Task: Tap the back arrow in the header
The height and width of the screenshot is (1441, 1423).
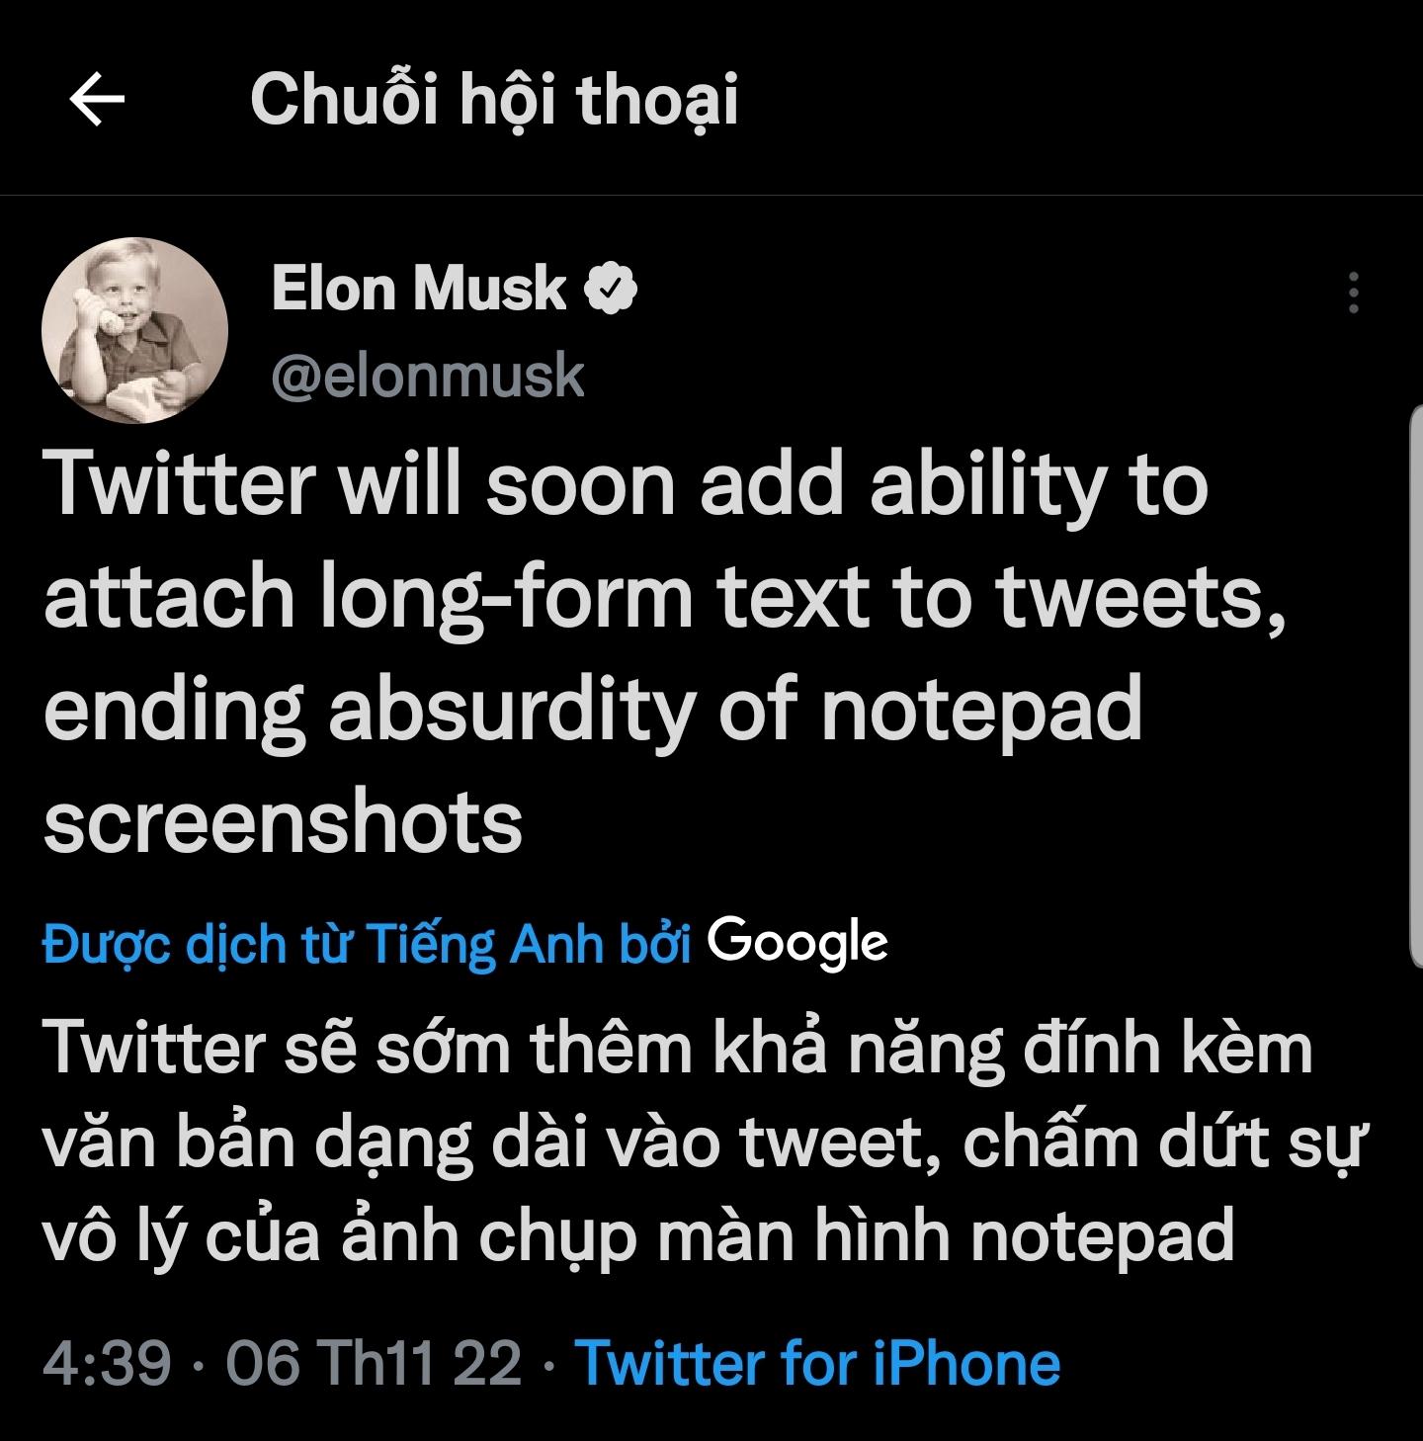Action: coord(97,100)
